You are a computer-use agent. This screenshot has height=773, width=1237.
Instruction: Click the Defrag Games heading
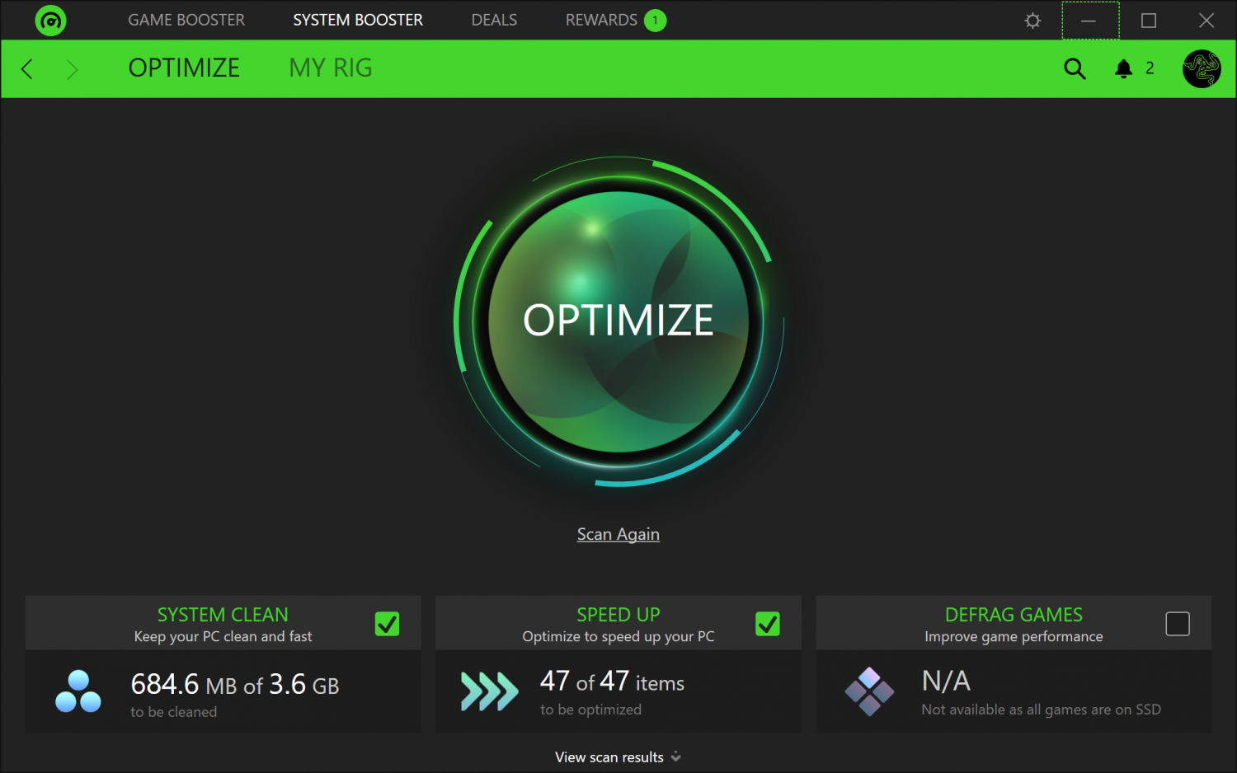click(x=1014, y=615)
